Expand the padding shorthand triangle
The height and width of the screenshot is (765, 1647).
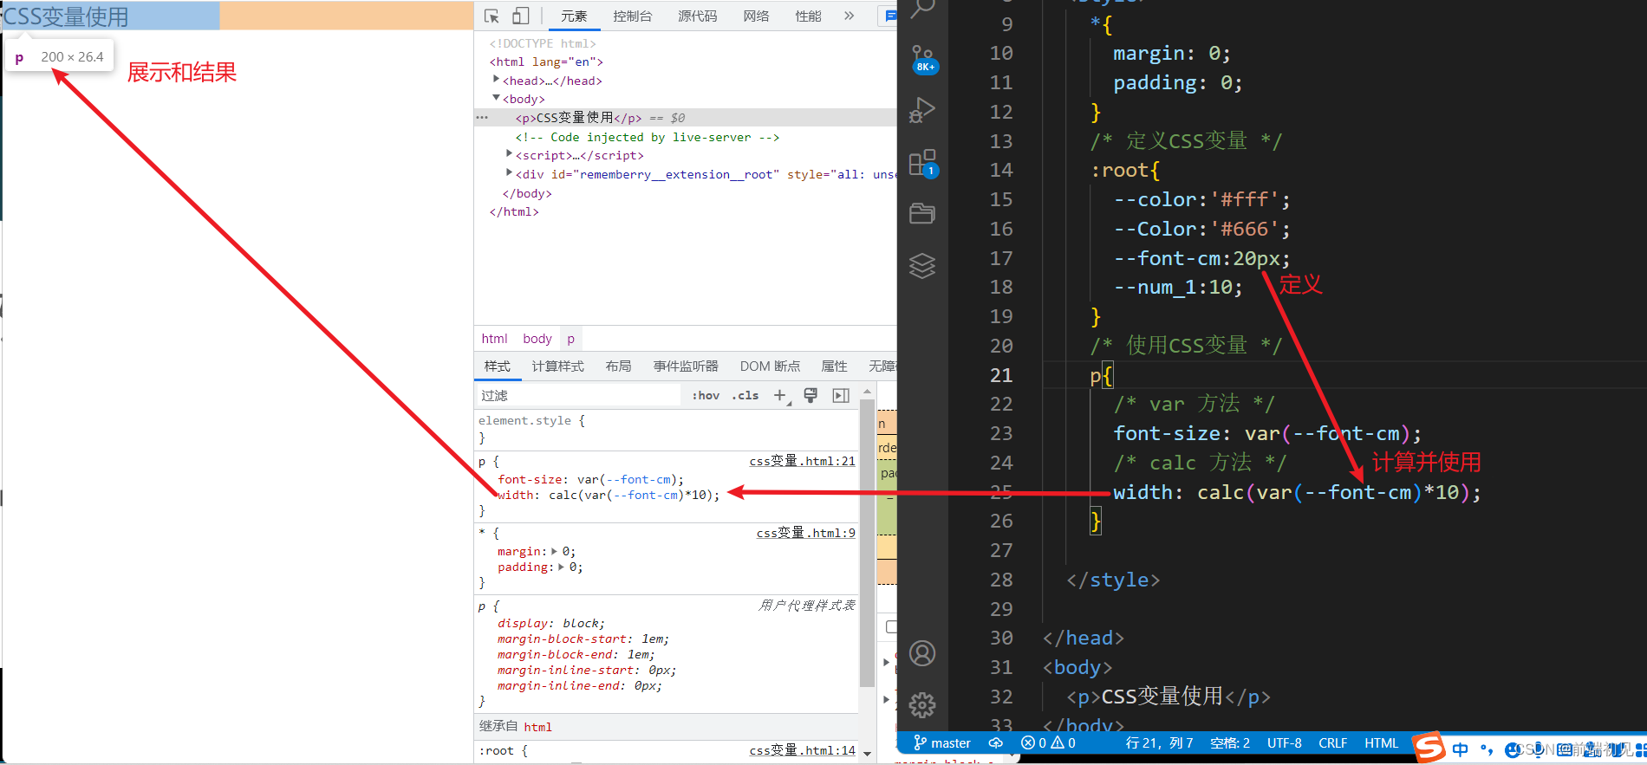tap(562, 567)
